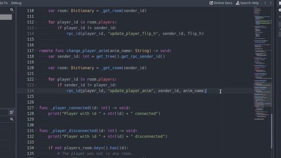Click "Player with id " string on line 128
The width and height of the screenshot is (281, 158).
pos(81,114)
